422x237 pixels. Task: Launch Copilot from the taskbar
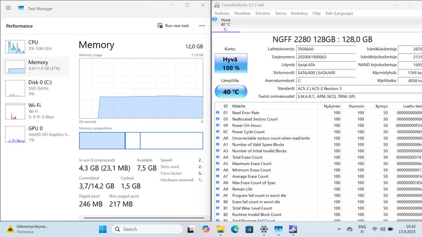pyautogui.click(x=206, y=229)
